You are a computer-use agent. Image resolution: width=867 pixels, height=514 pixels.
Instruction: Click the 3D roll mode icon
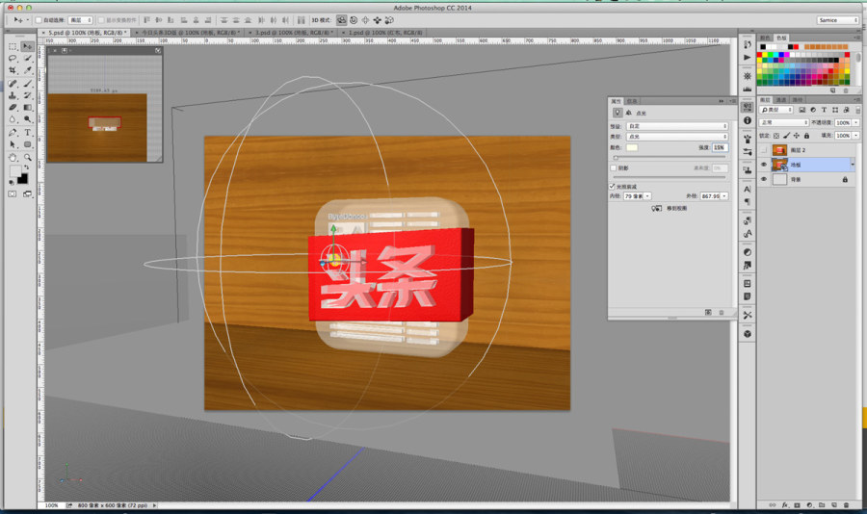[354, 20]
